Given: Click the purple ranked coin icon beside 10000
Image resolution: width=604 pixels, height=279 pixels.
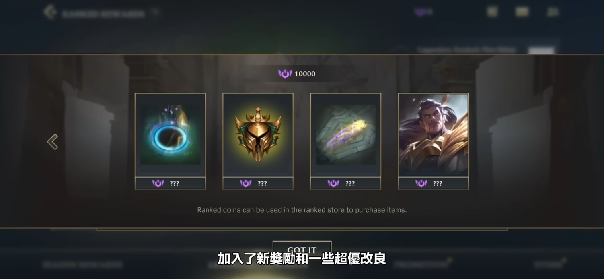Looking at the screenshot, I should point(285,74).
